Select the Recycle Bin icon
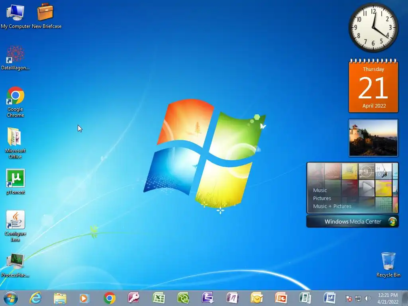Screen dimensions: 408x306 388,265
